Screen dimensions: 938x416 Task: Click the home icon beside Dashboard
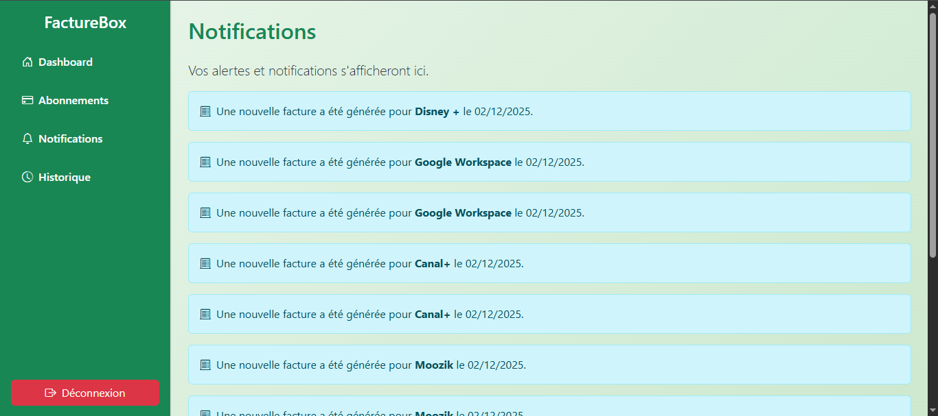point(27,62)
